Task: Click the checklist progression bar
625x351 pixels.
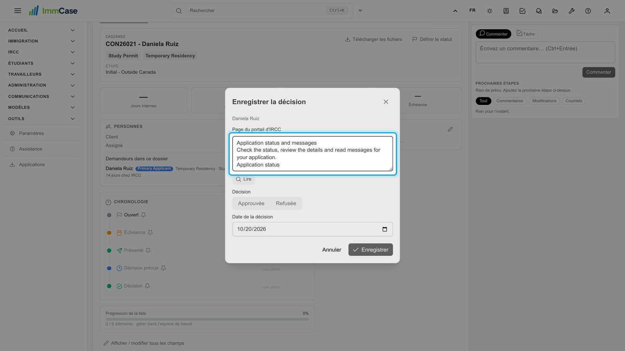Action: point(207,319)
